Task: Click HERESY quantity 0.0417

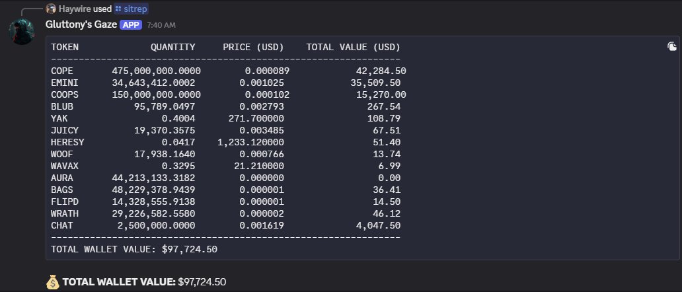Action: pos(179,142)
